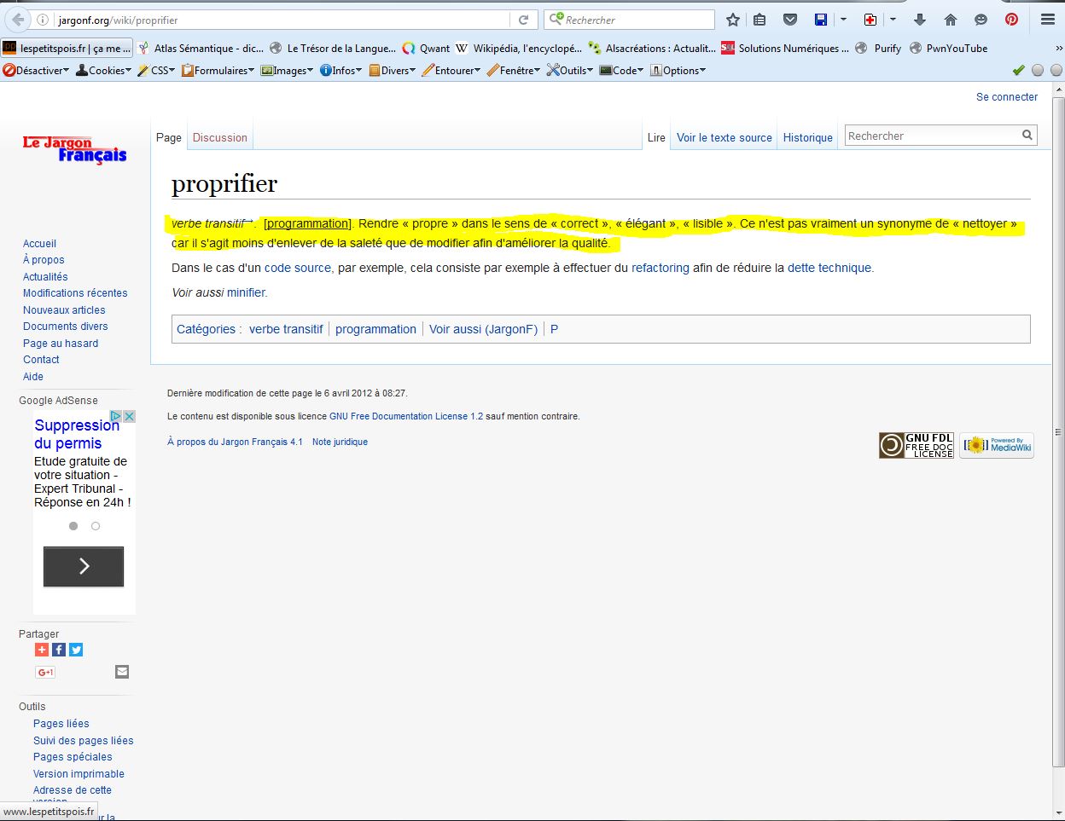Click the Pocket save icon
Image resolution: width=1065 pixels, height=821 pixels.
pyautogui.click(x=790, y=20)
